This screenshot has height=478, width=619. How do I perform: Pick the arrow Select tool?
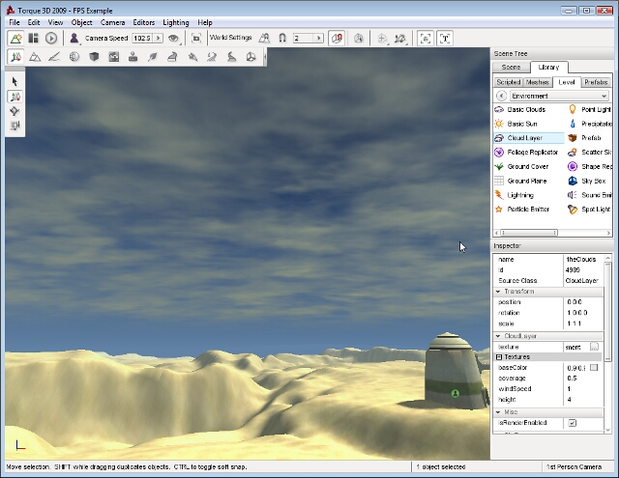coord(15,82)
